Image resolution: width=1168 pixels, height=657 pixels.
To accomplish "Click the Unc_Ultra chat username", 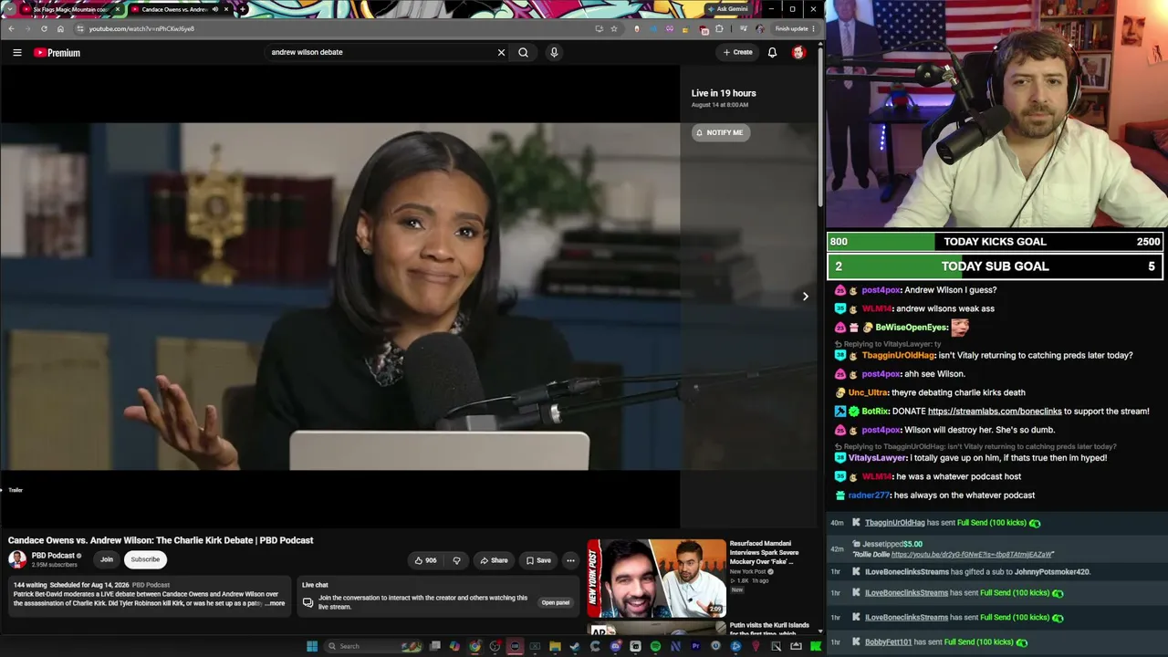I will coord(868,392).
